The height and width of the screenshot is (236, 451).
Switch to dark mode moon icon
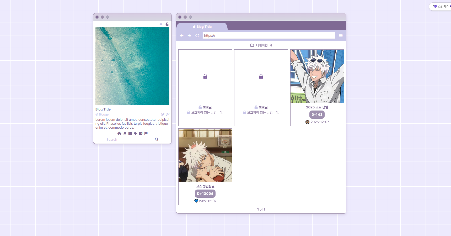(167, 24)
